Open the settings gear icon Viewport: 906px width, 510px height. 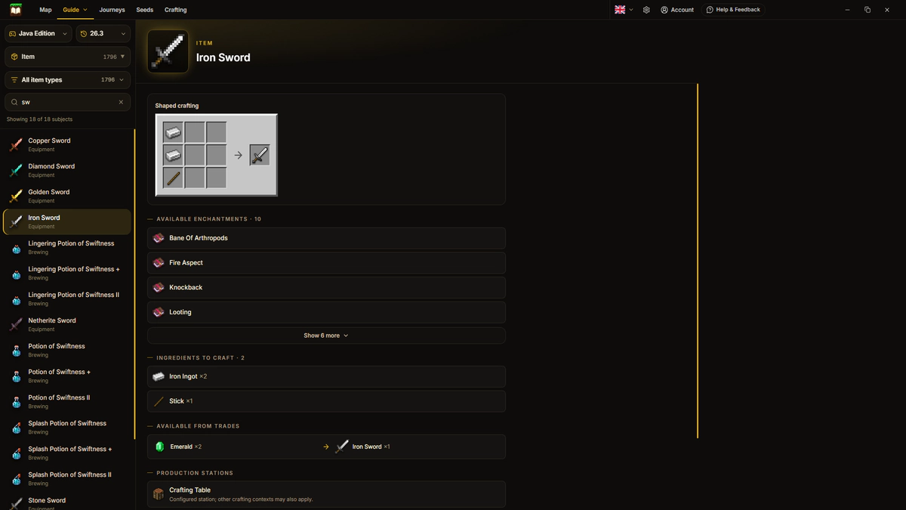coord(646,10)
